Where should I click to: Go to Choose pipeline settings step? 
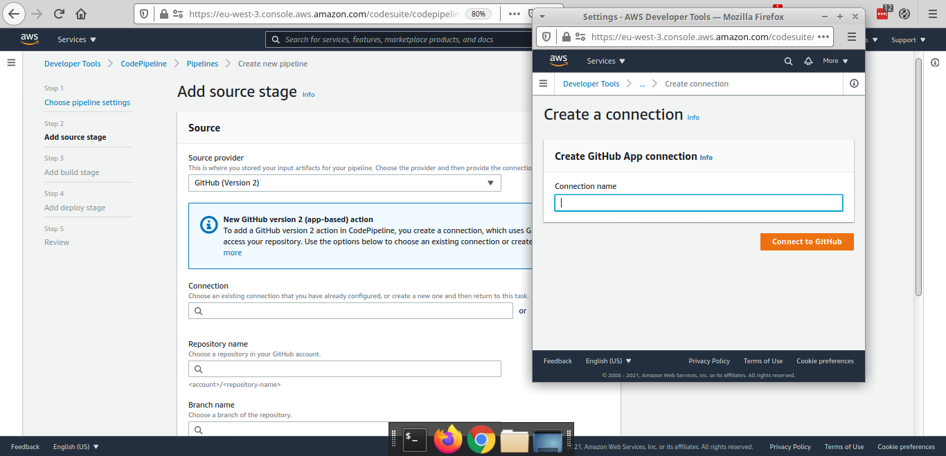87,102
